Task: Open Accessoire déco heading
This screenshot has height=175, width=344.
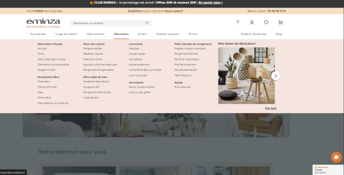Action: [48, 77]
